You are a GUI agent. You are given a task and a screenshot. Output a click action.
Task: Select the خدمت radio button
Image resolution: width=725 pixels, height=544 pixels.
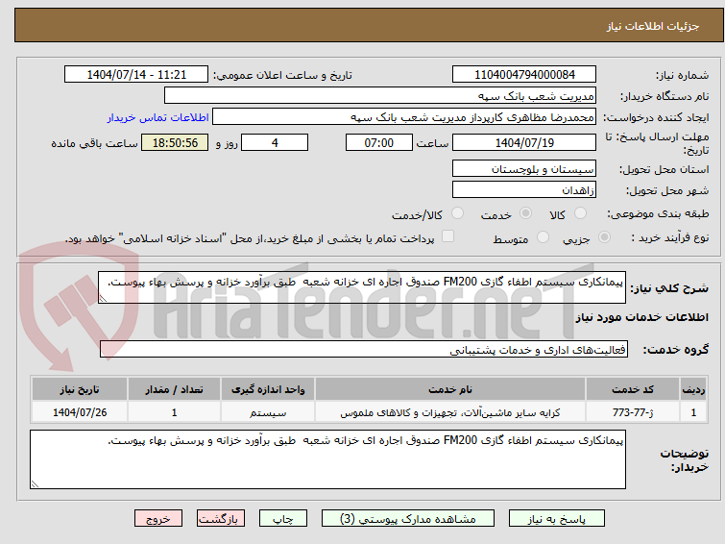click(x=525, y=213)
